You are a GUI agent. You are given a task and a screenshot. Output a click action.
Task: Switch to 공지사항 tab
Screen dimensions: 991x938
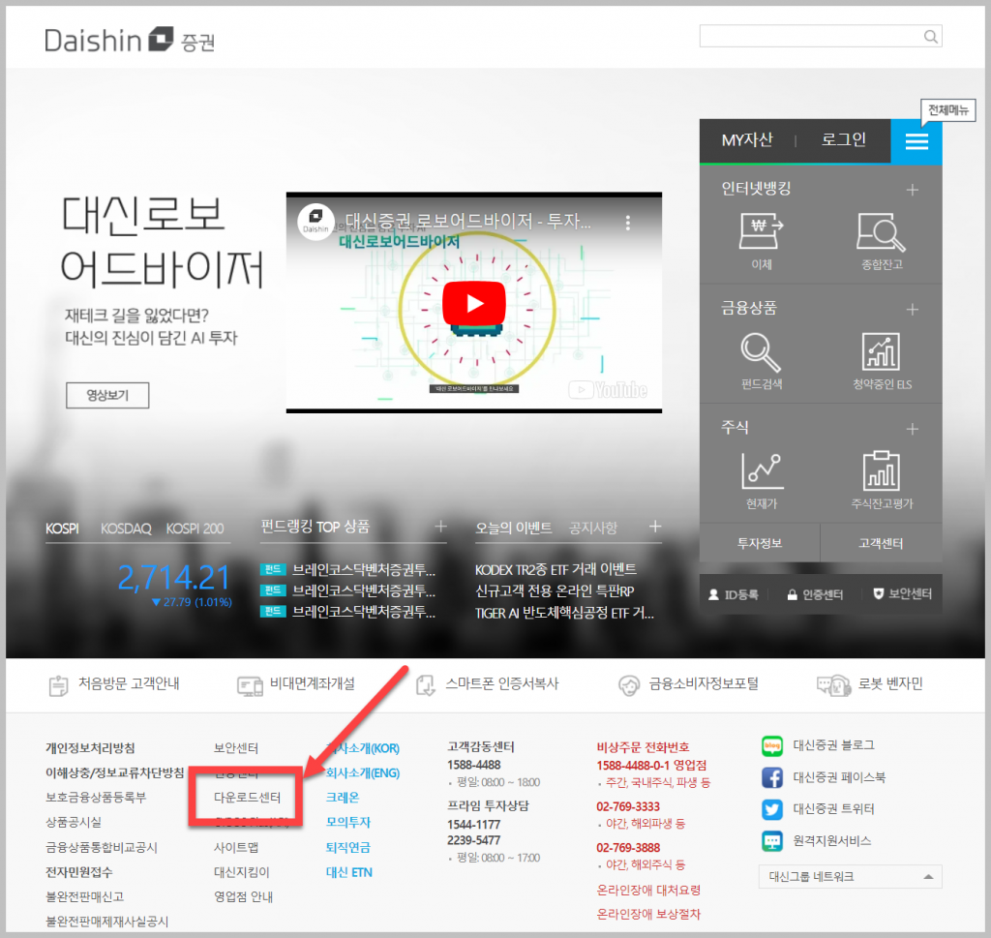click(x=593, y=528)
